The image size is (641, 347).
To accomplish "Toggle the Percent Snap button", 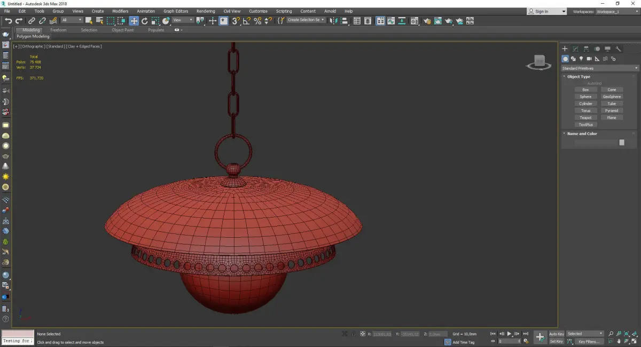I will click(257, 21).
